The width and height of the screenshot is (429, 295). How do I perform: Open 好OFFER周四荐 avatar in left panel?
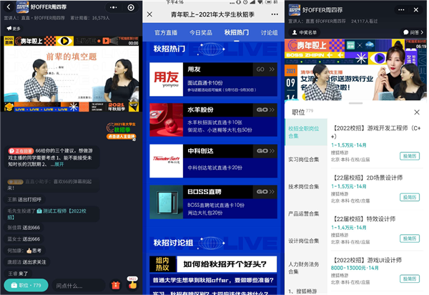tap(22, 7)
